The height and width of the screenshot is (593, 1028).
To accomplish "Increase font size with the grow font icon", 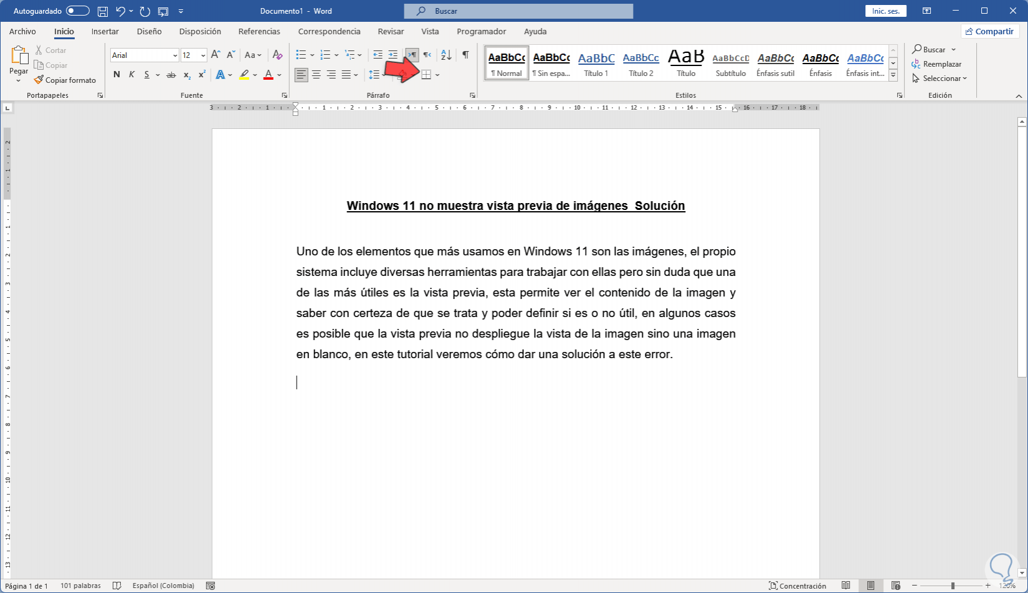I will point(216,55).
